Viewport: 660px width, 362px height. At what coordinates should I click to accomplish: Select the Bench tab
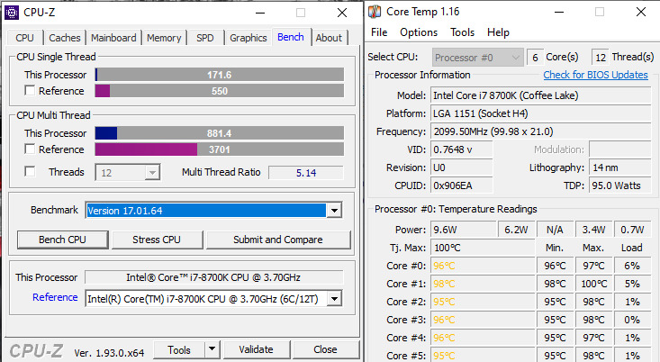tap(291, 37)
